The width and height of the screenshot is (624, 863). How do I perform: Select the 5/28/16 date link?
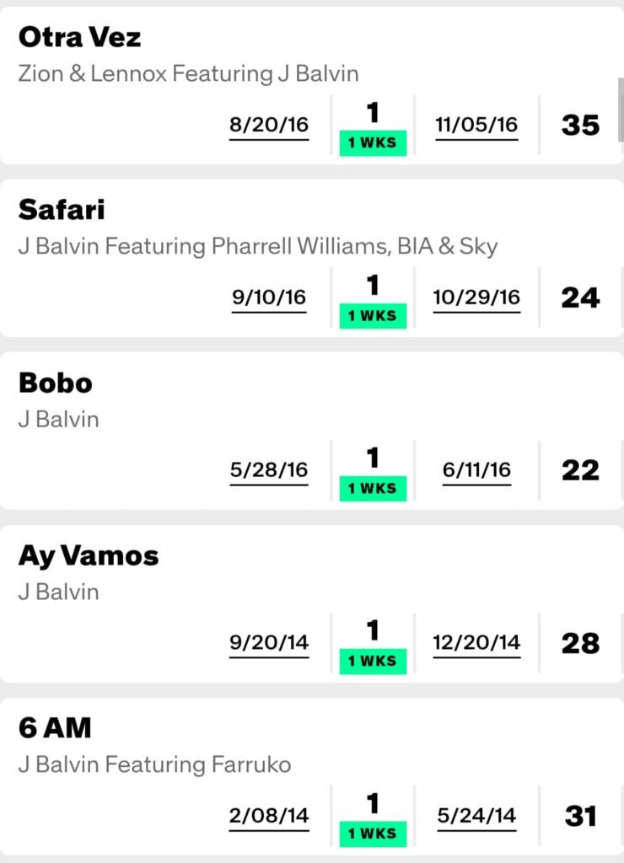[269, 470]
